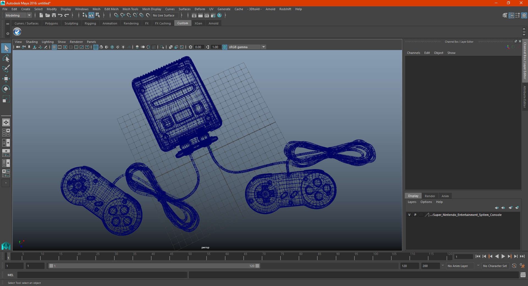528x286 pixels.
Task: Click No Live Surface field
Action: coord(165,15)
